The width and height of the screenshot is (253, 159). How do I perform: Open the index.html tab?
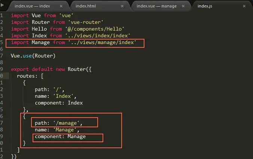pyautogui.click(x=86, y=6)
